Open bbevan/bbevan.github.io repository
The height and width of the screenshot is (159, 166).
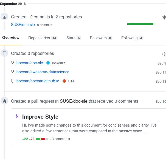[38, 81]
